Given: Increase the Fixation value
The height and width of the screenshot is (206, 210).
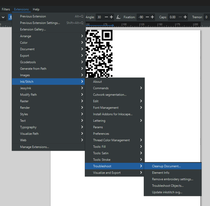Looking at the screenshot, I should 152,17.
